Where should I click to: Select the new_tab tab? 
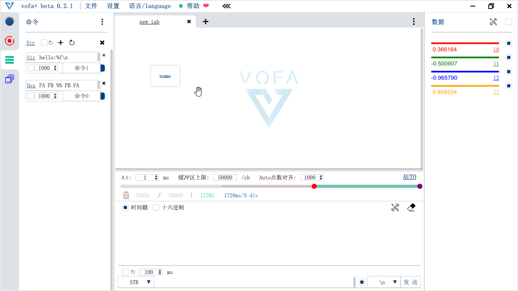[x=149, y=22]
